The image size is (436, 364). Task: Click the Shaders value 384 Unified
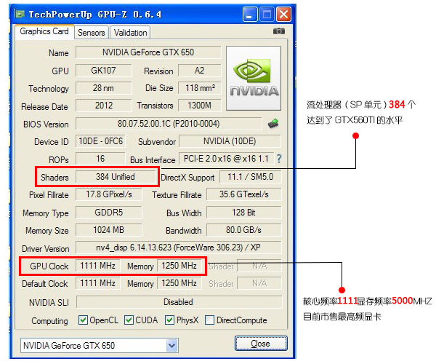click(x=116, y=177)
